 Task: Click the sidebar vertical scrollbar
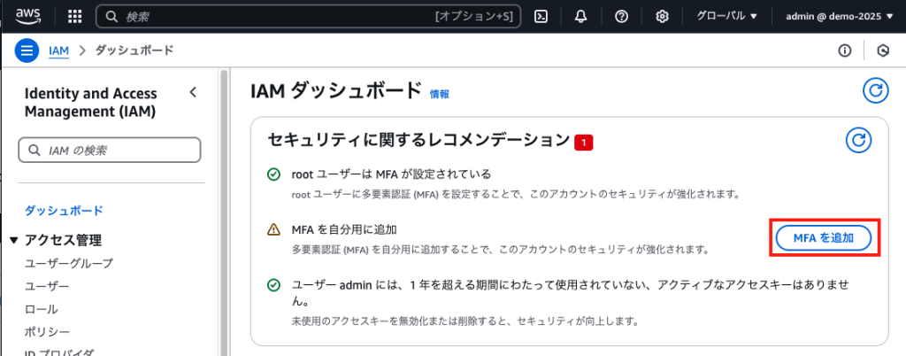pos(224,212)
